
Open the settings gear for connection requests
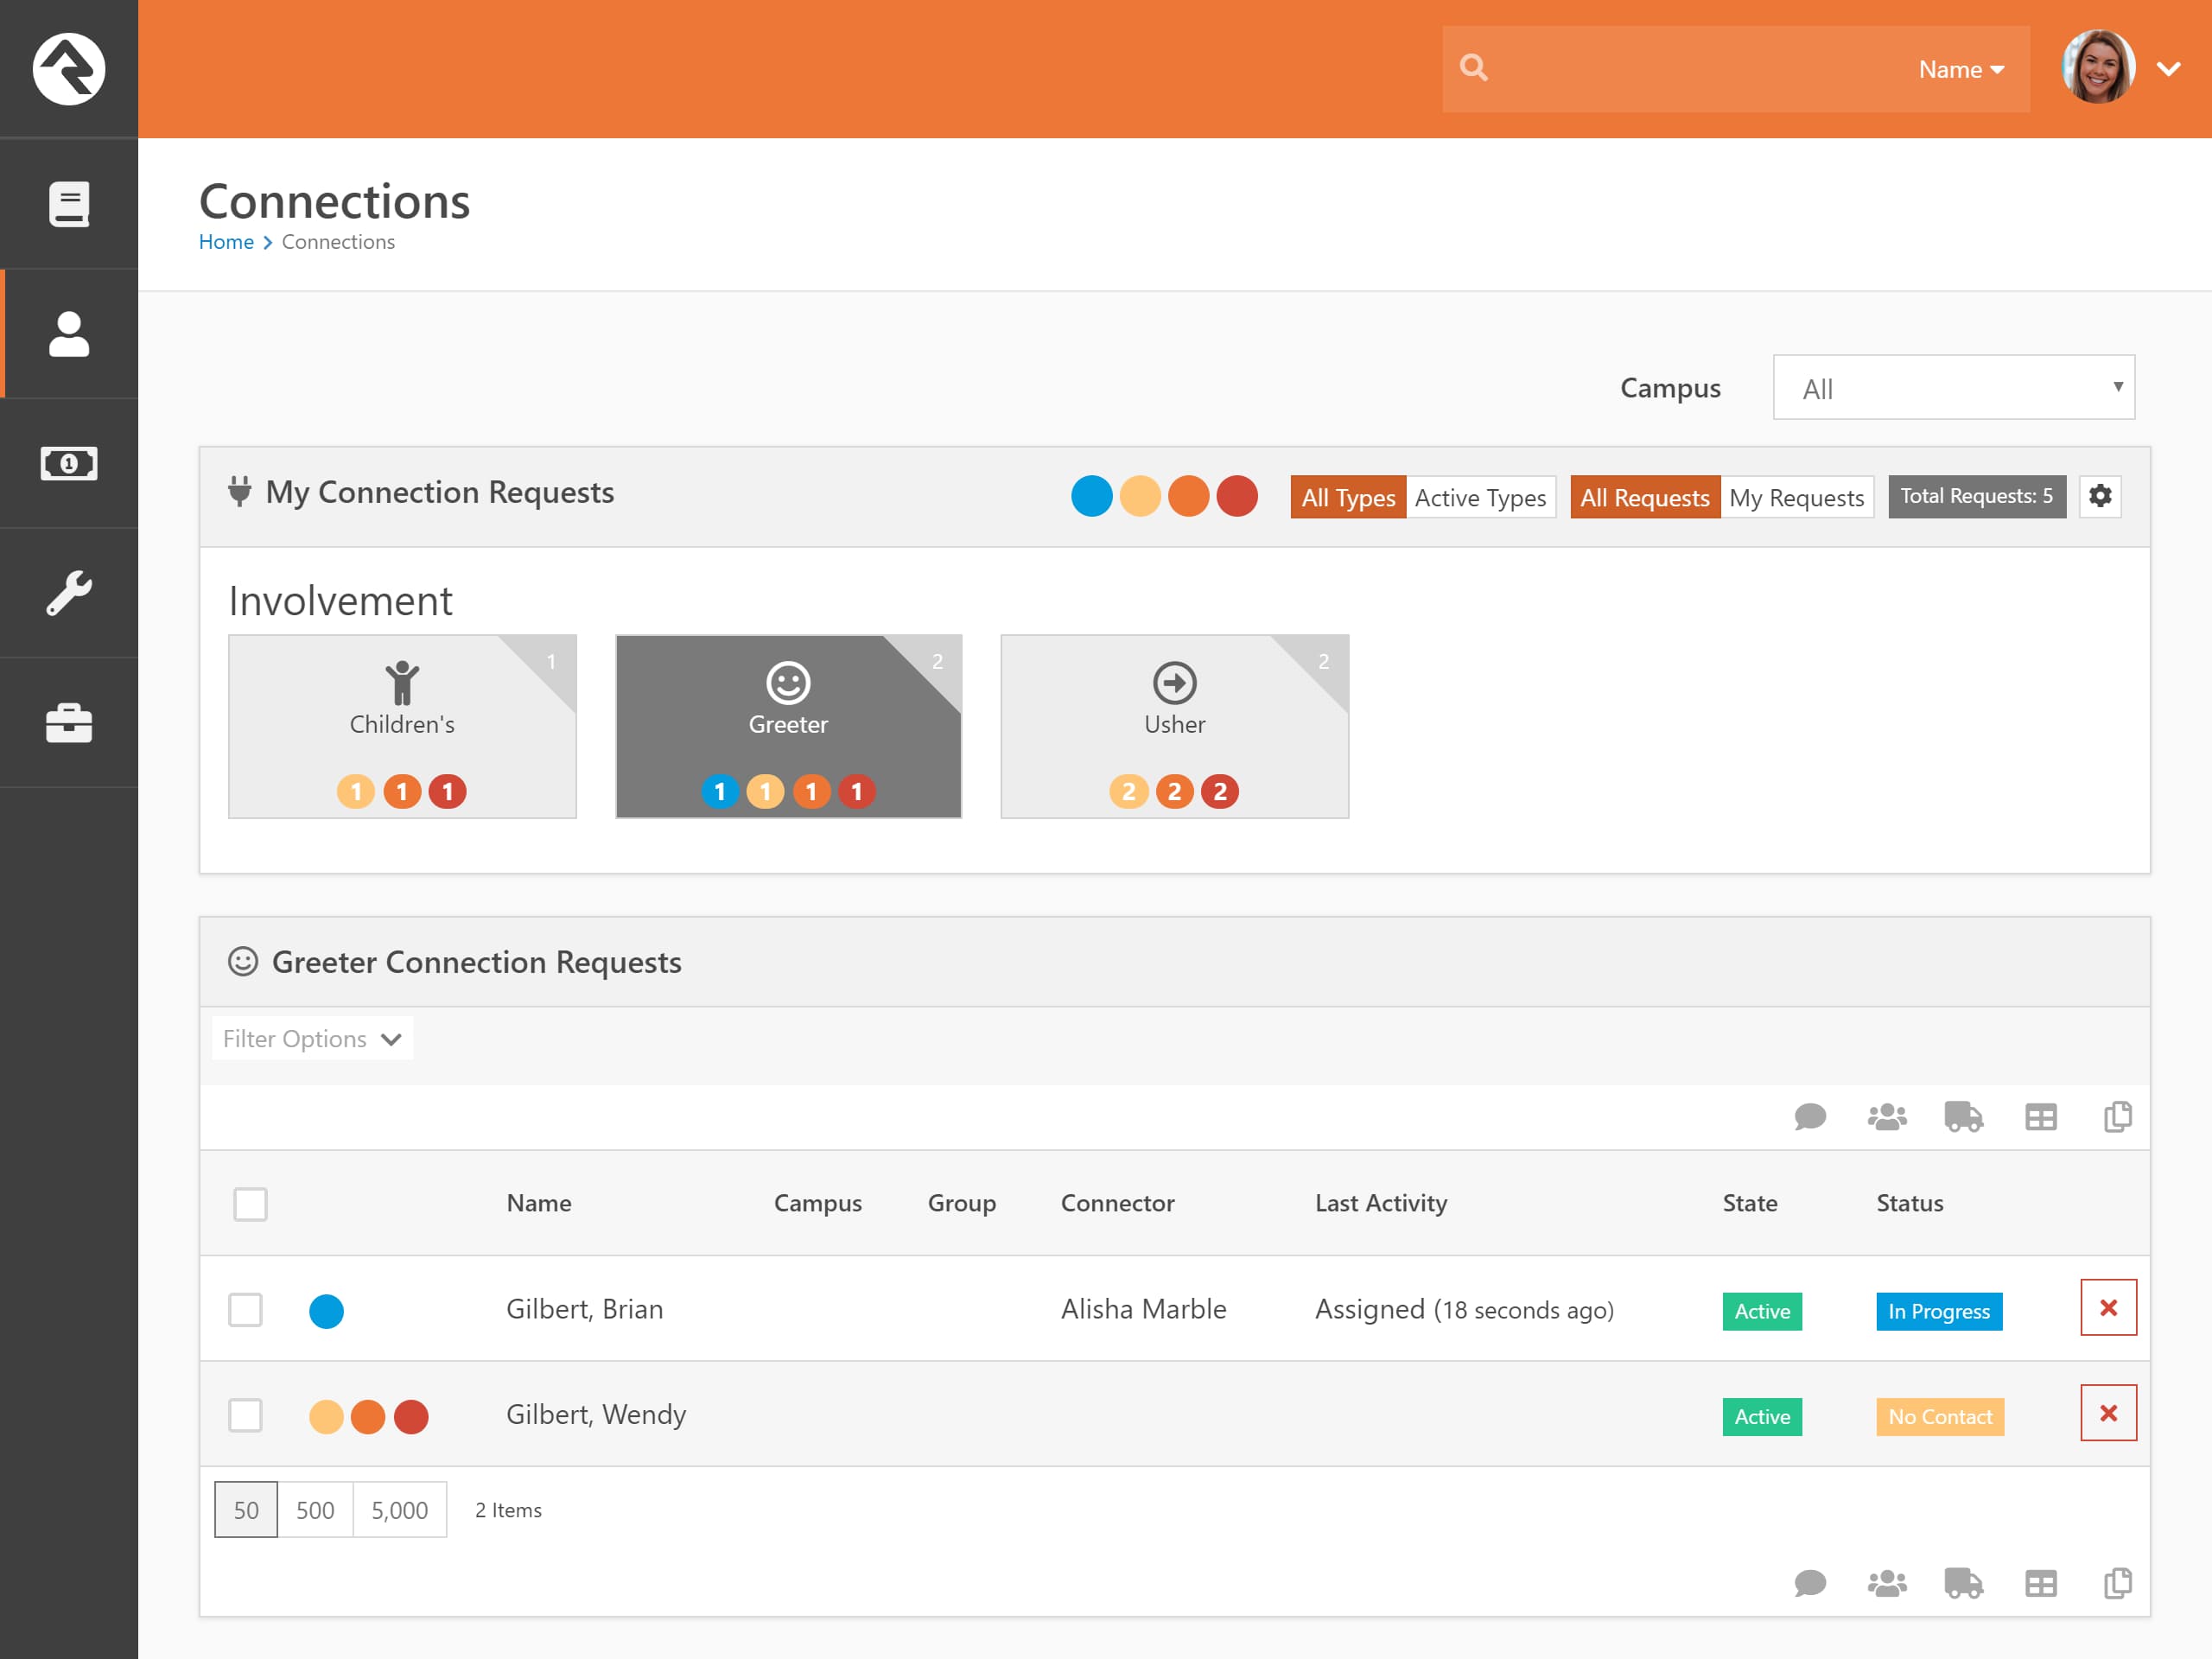pos(2099,496)
